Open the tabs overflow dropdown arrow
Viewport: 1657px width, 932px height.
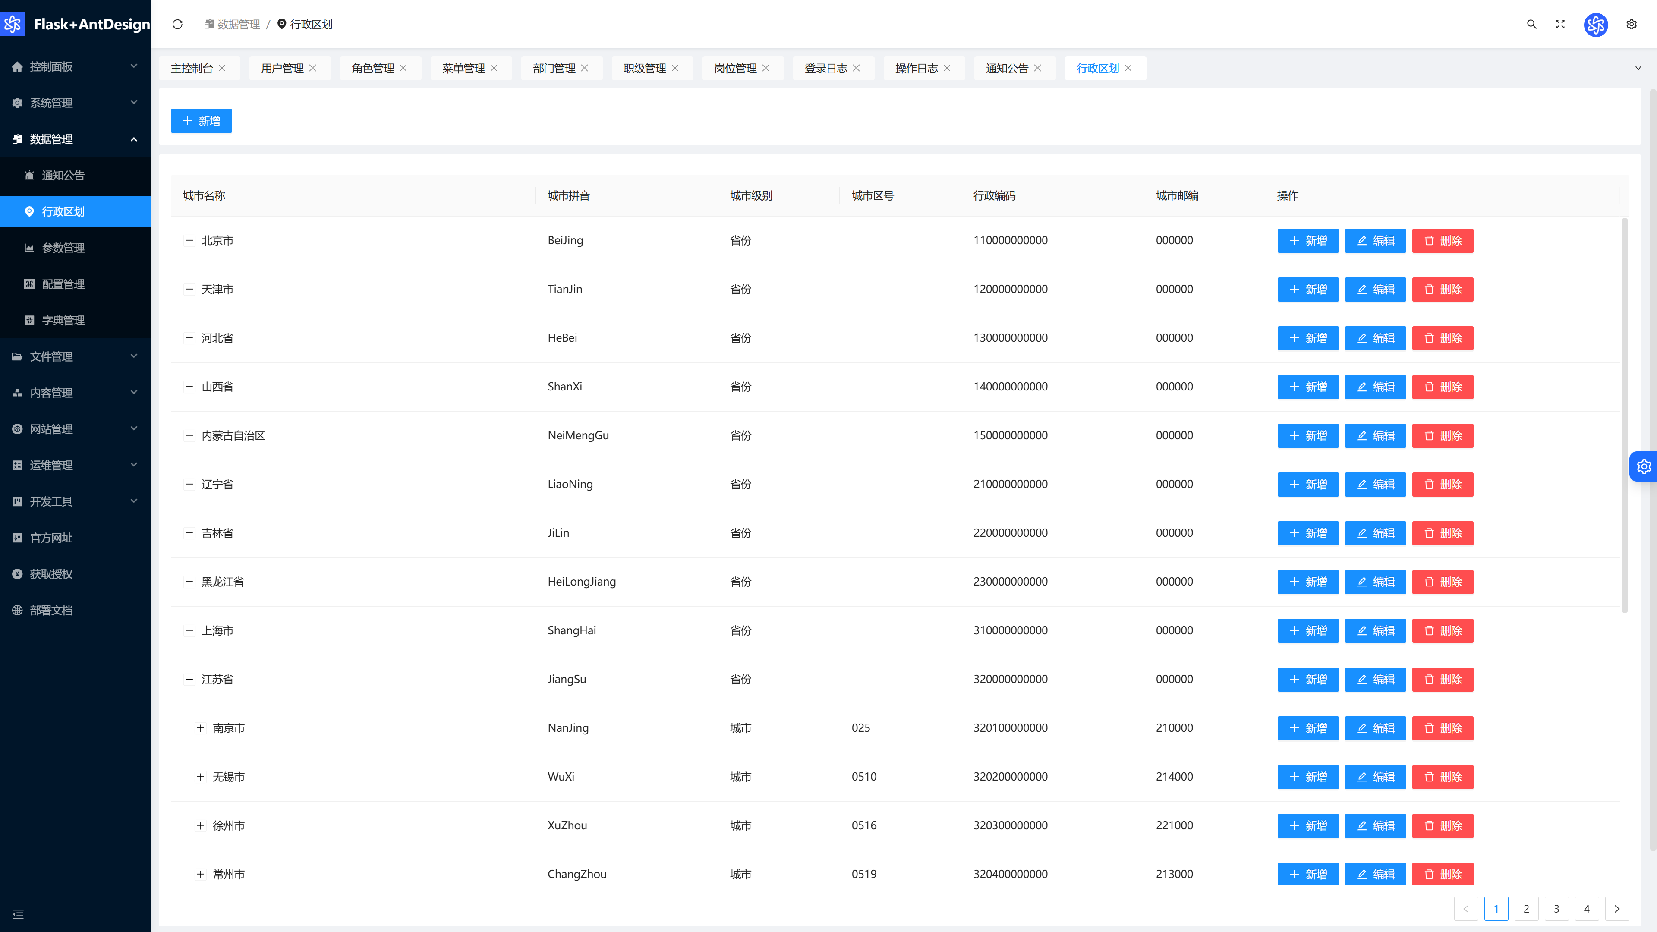pyautogui.click(x=1638, y=68)
